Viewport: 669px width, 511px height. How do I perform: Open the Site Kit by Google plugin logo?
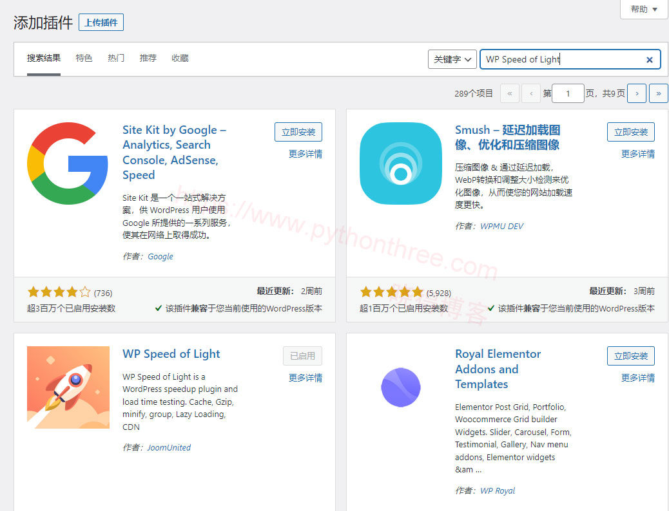(x=68, y=163)
